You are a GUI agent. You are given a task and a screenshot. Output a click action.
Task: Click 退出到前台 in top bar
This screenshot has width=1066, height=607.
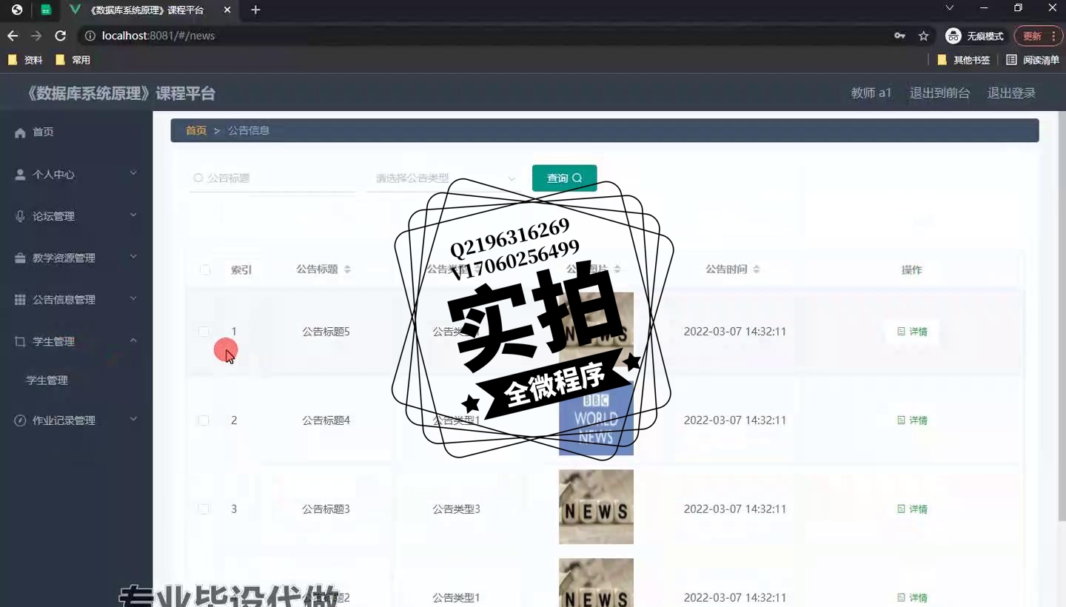pos(939,93)
